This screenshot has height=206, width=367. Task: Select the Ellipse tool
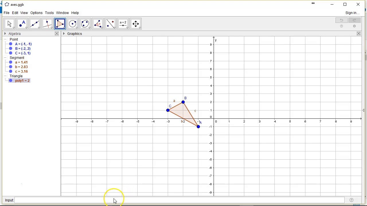coord(85,24)
